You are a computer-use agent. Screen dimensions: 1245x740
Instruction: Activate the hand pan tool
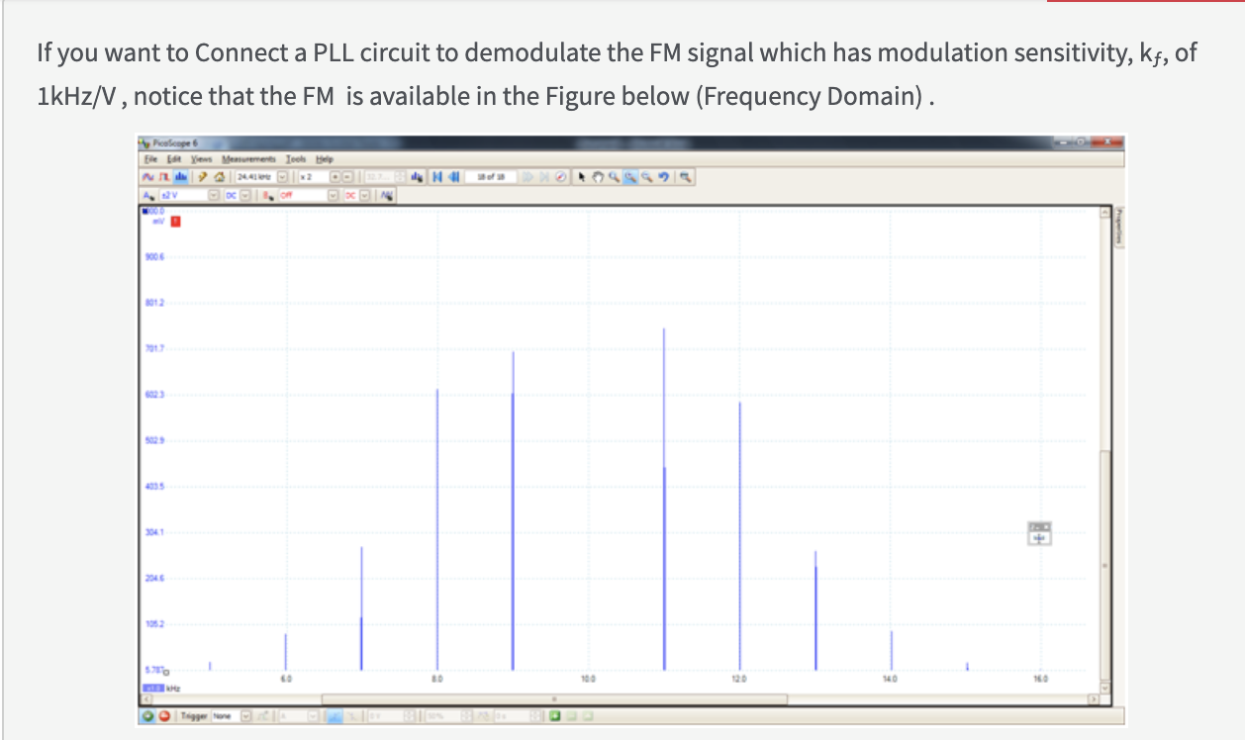pyautogui.click(x=600, y=177)
